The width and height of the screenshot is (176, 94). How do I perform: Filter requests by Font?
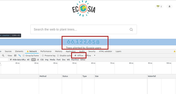pyautogui.click(x=58, y=60)
